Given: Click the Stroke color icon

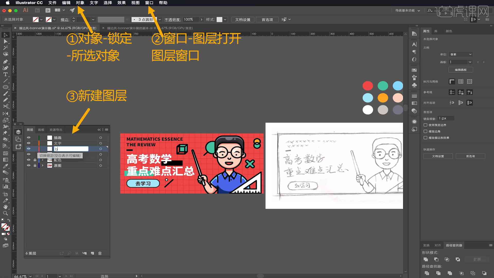Looking at the screenshot, I should 49,19.
